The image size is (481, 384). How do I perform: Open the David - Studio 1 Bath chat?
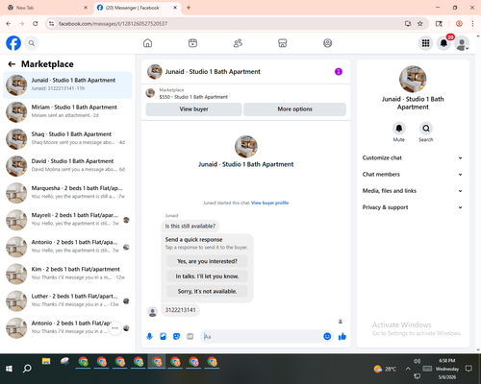pyautogui.click(x=67, y=166)
